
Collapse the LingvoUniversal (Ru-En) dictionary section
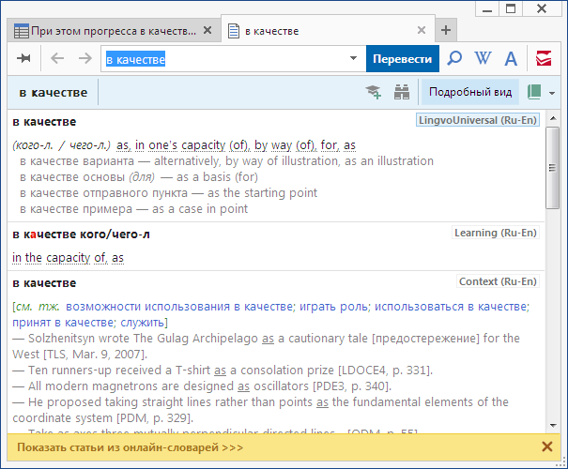pos(478,121)
